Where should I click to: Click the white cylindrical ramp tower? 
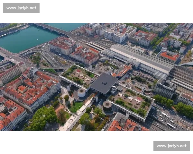pos(81,92)
